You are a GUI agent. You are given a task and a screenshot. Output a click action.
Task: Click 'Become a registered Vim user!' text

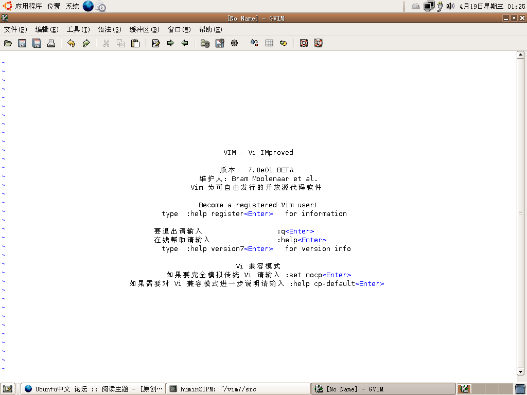pyautogui.click(x=258, y=205)
